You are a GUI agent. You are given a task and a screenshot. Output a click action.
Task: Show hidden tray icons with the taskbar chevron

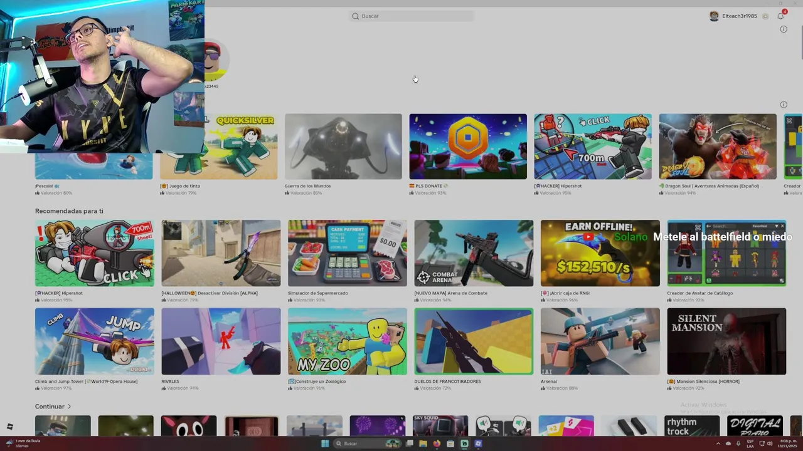(718, 443)
